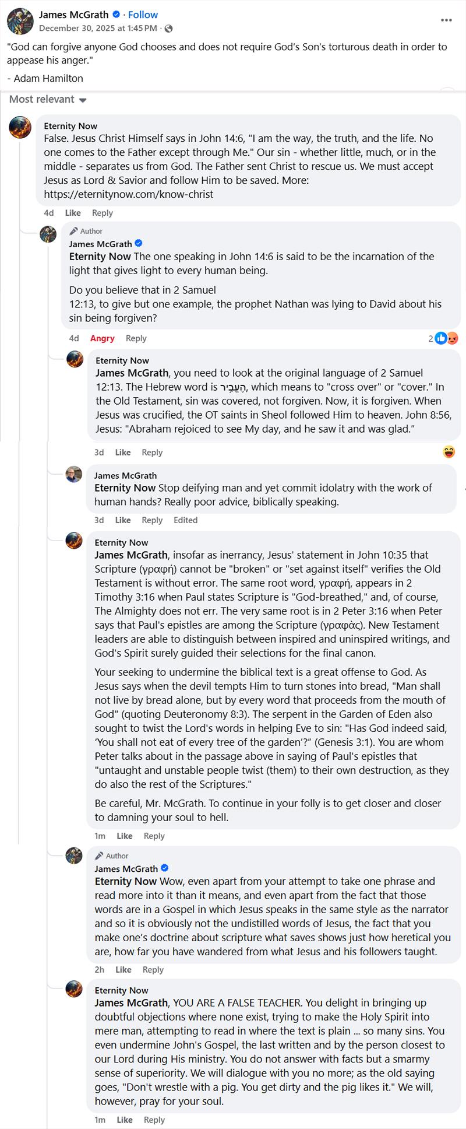
Task: Like the top Eternity Now comment
Action: tap(73, 213)
